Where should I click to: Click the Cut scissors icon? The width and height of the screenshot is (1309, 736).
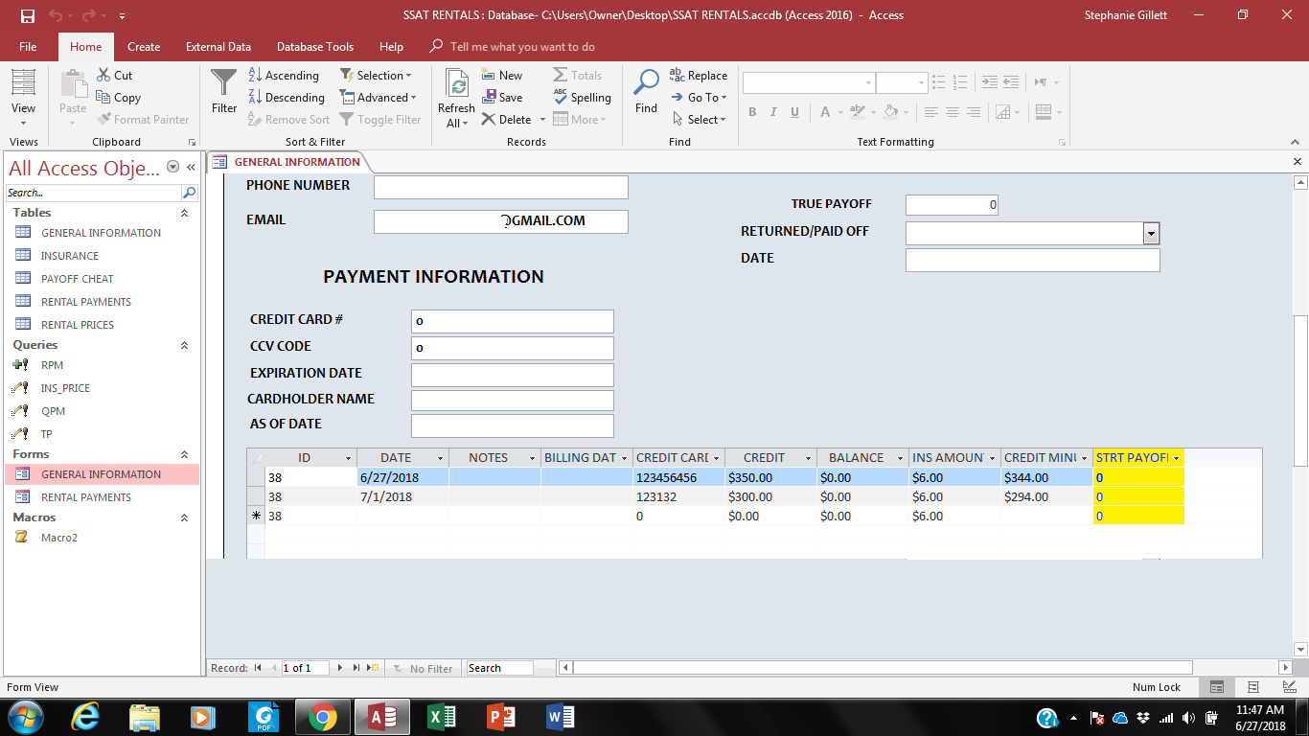coord(104,76)
